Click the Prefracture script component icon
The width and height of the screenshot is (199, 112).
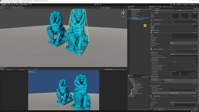click(151, 49)
